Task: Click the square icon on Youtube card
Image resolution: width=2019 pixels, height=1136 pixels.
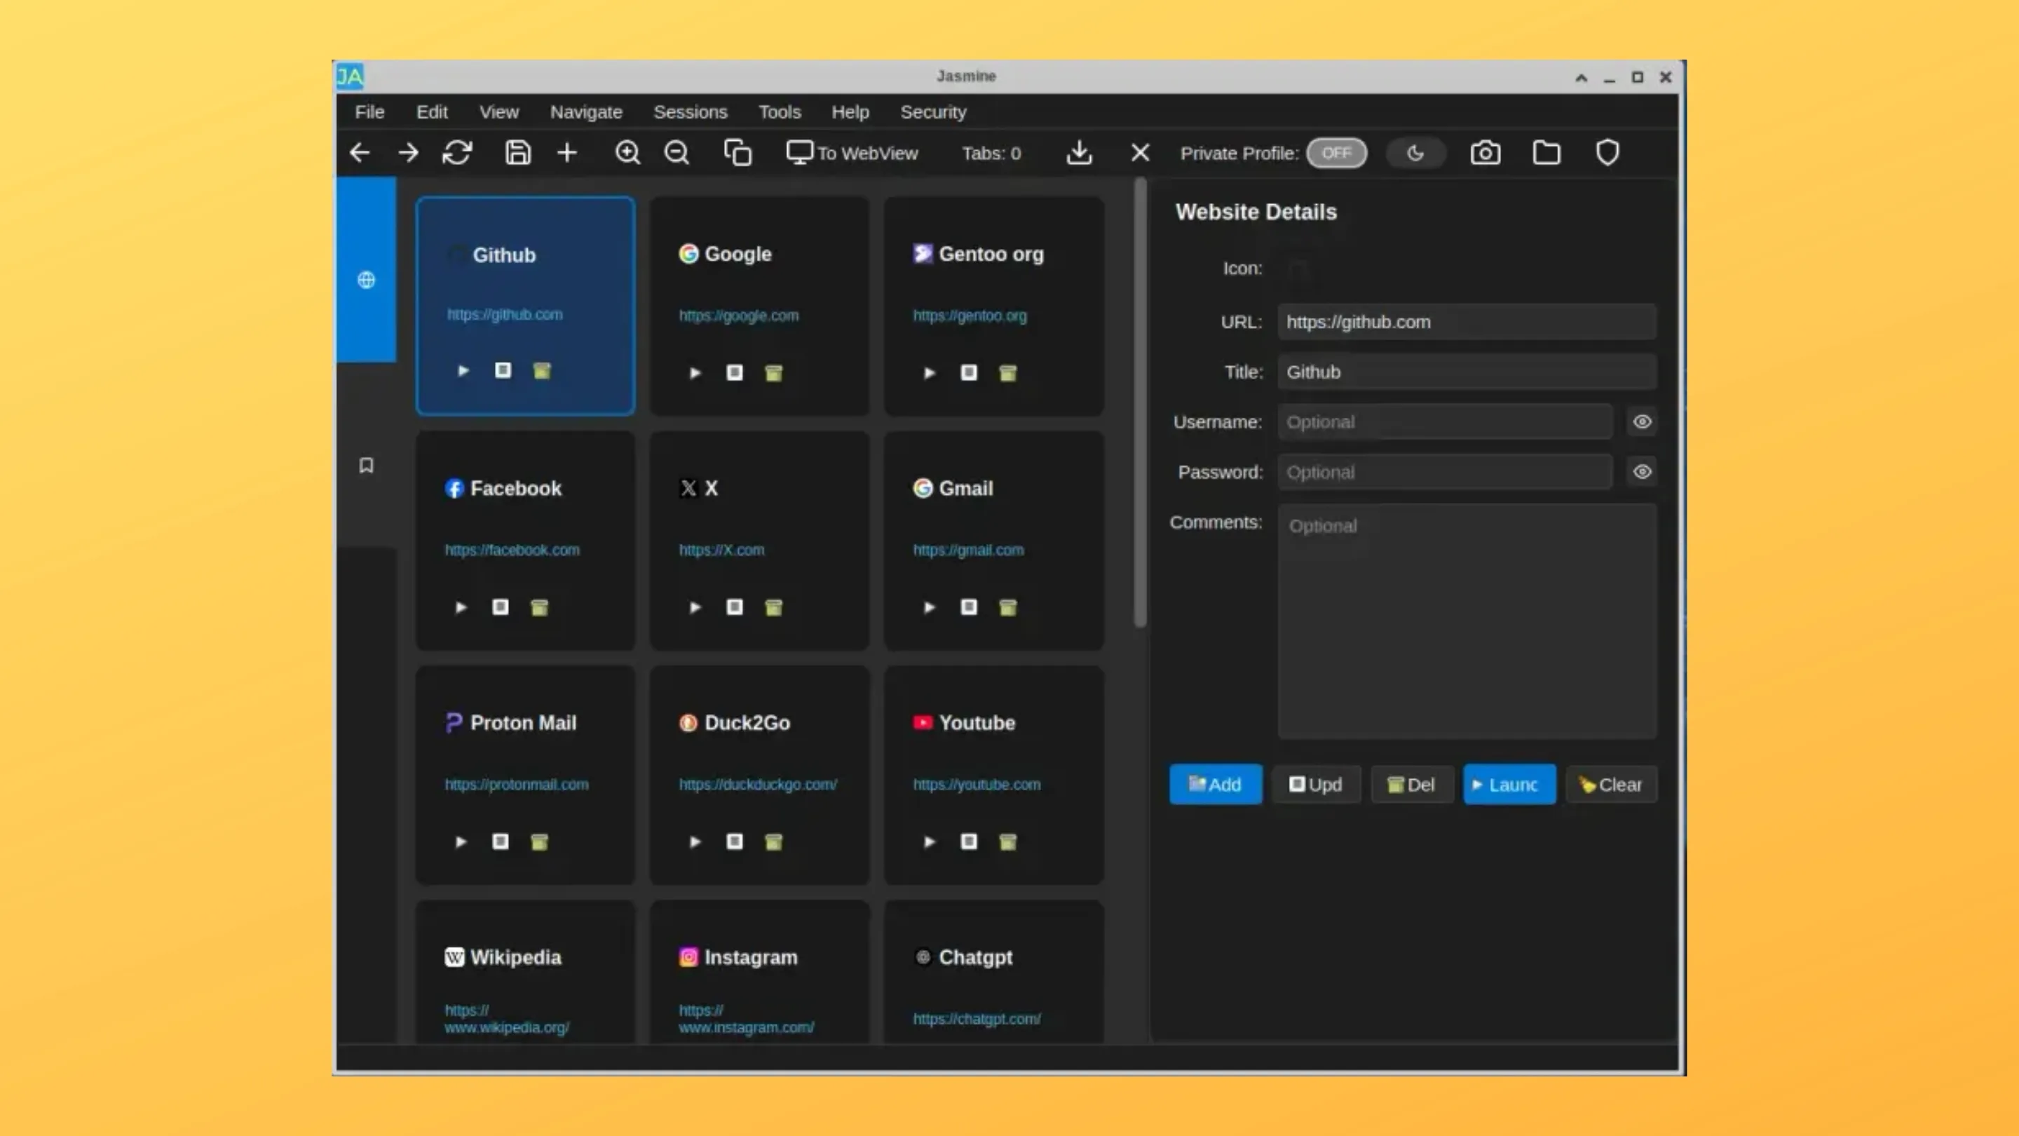Action: pos(969,841)
